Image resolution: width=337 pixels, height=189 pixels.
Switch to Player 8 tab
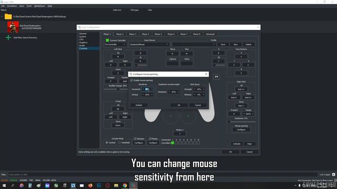click(196, 34)
